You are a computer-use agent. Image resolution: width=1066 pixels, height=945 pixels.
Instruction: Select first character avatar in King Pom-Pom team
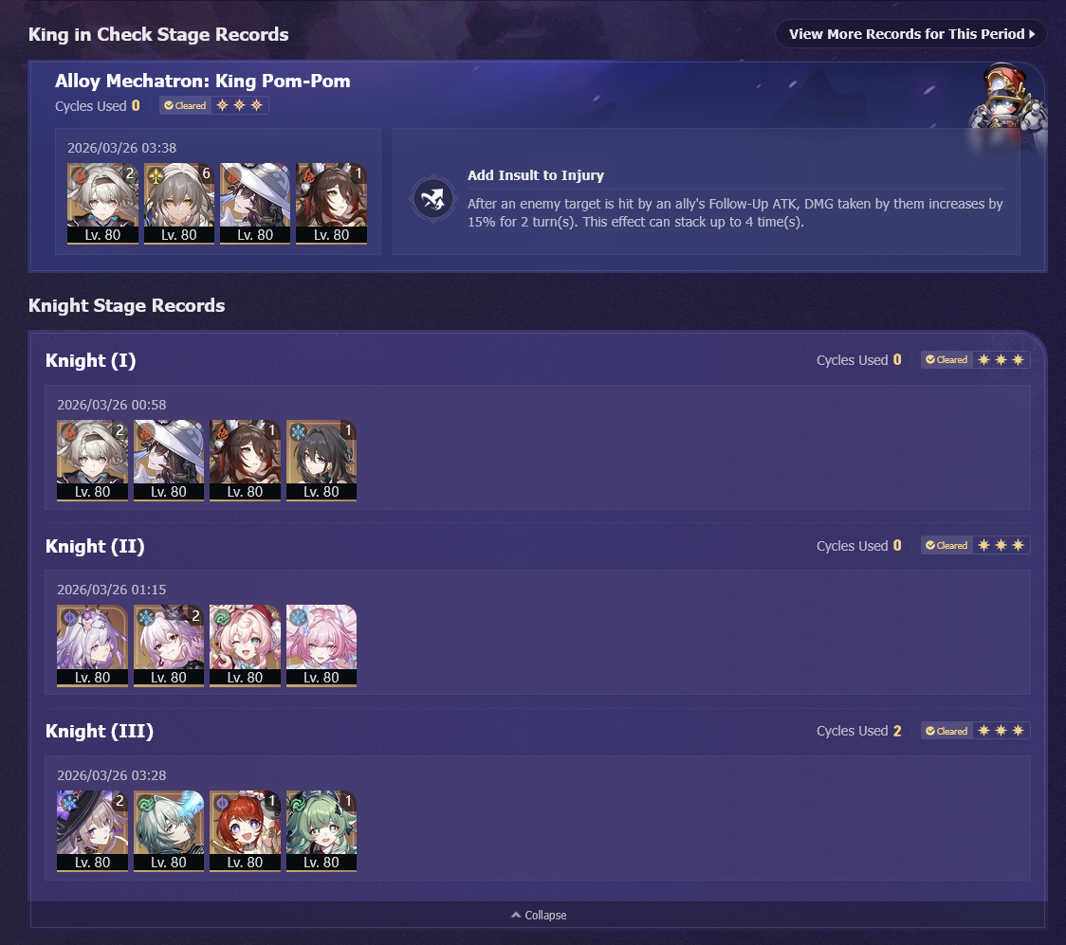[102, 203]
